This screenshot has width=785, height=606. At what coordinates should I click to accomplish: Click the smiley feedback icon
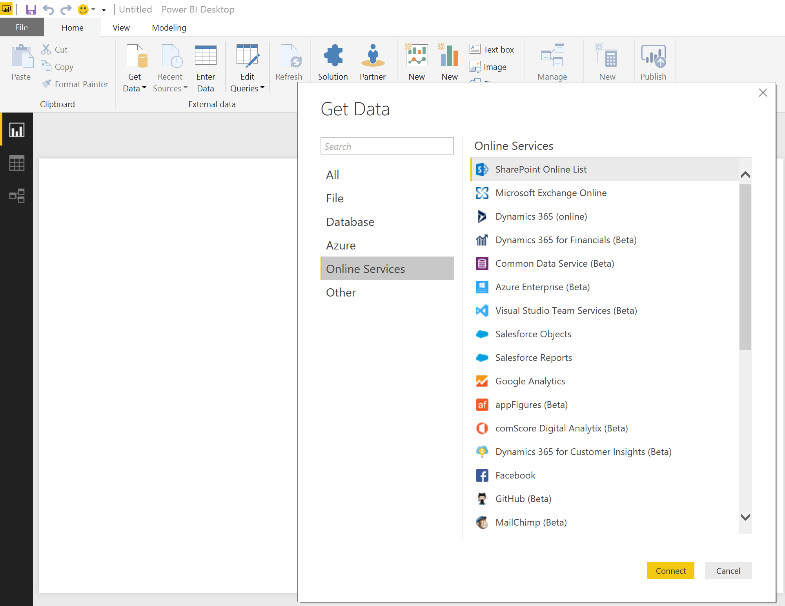[x=83, y=9]
